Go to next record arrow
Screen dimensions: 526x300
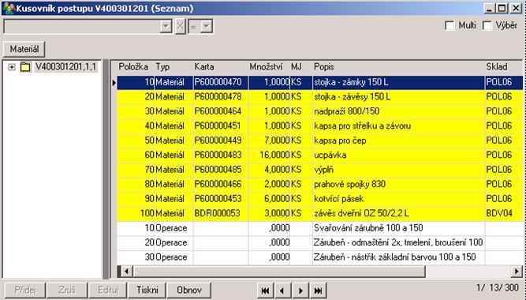pyautogui.click(x=301, y=291)
